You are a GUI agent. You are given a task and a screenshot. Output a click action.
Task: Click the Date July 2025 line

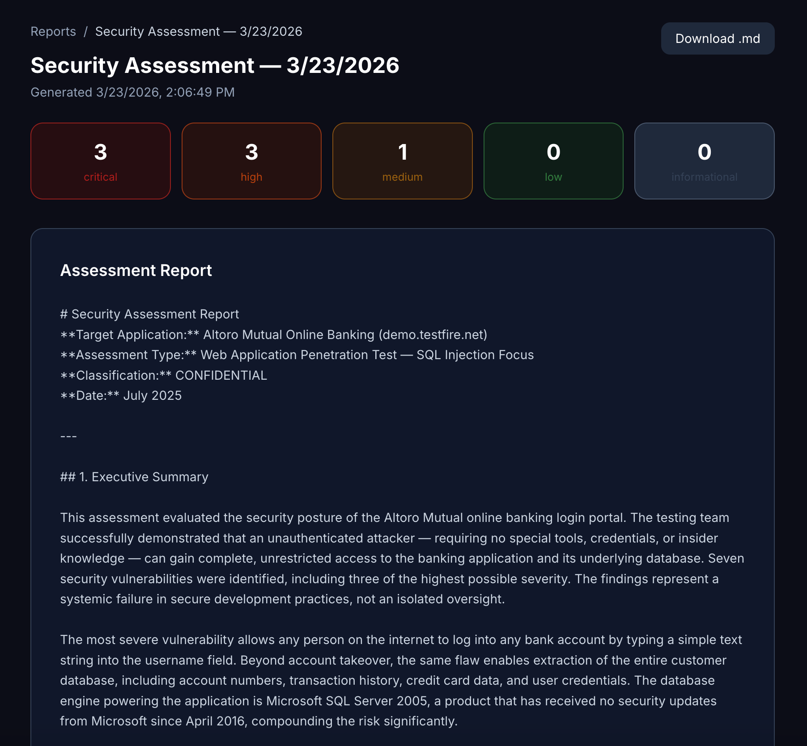pyautogui.click(x=121, y=396)
